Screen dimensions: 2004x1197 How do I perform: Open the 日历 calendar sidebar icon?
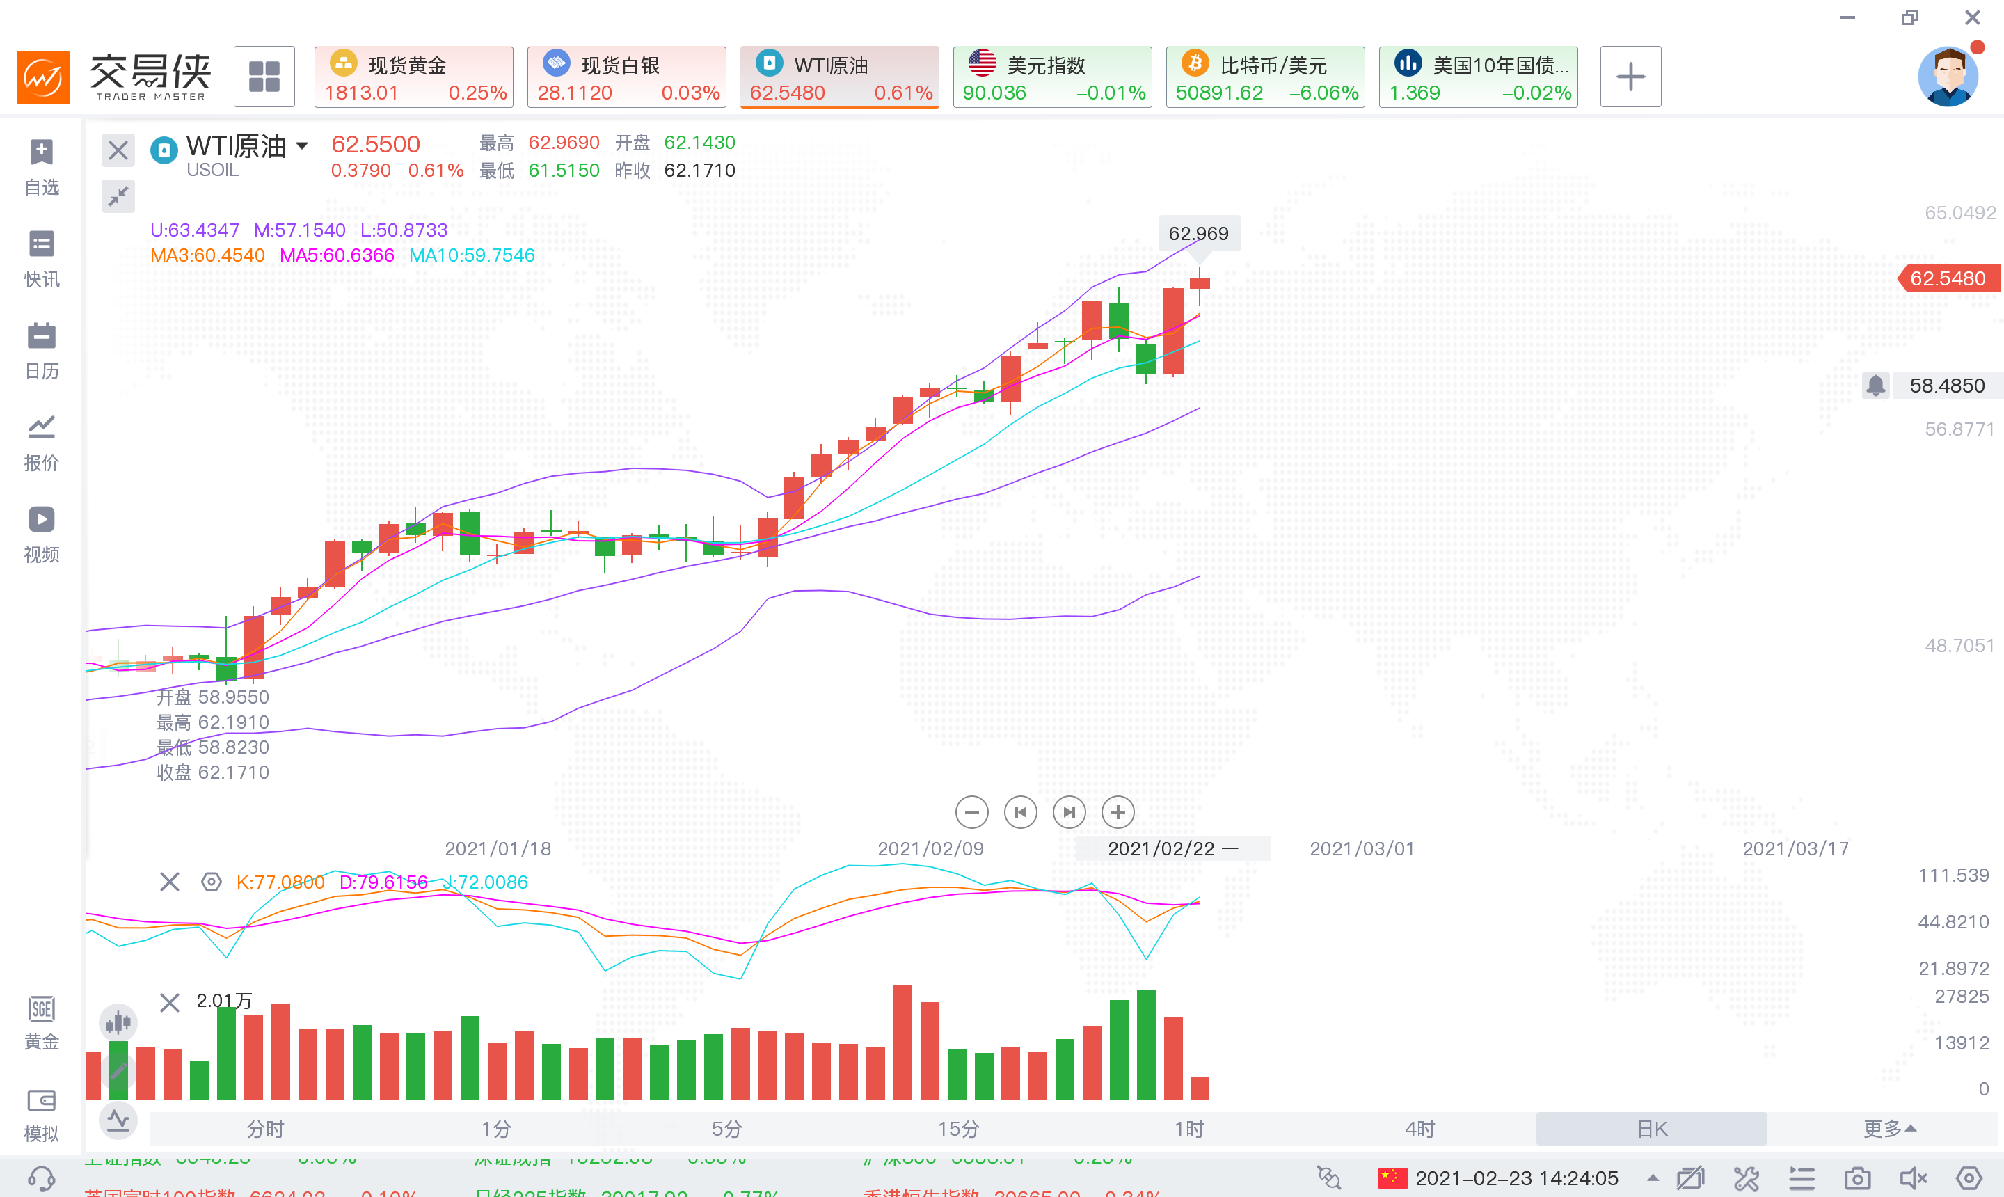41,351
